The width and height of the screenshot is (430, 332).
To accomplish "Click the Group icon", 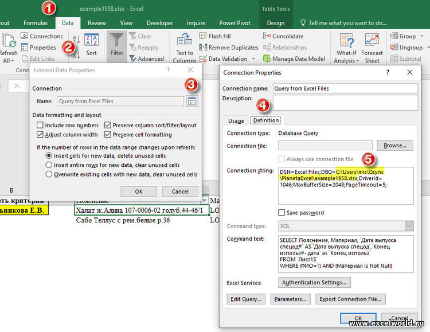I will click(x=394, y=36).
